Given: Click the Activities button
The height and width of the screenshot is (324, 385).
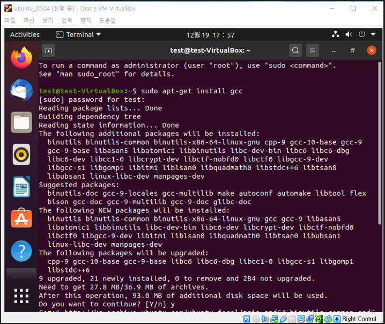Looking at the screenshot, I should (x=25, y=35).
